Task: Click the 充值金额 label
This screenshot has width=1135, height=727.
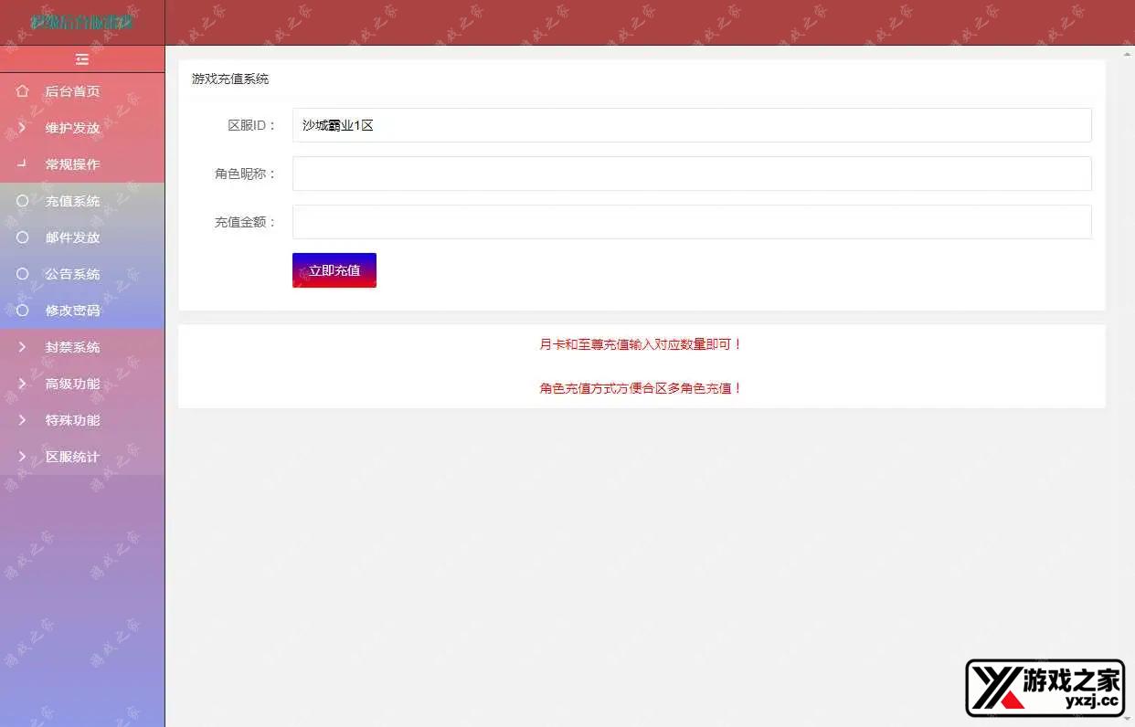Action: coord(245,222)
